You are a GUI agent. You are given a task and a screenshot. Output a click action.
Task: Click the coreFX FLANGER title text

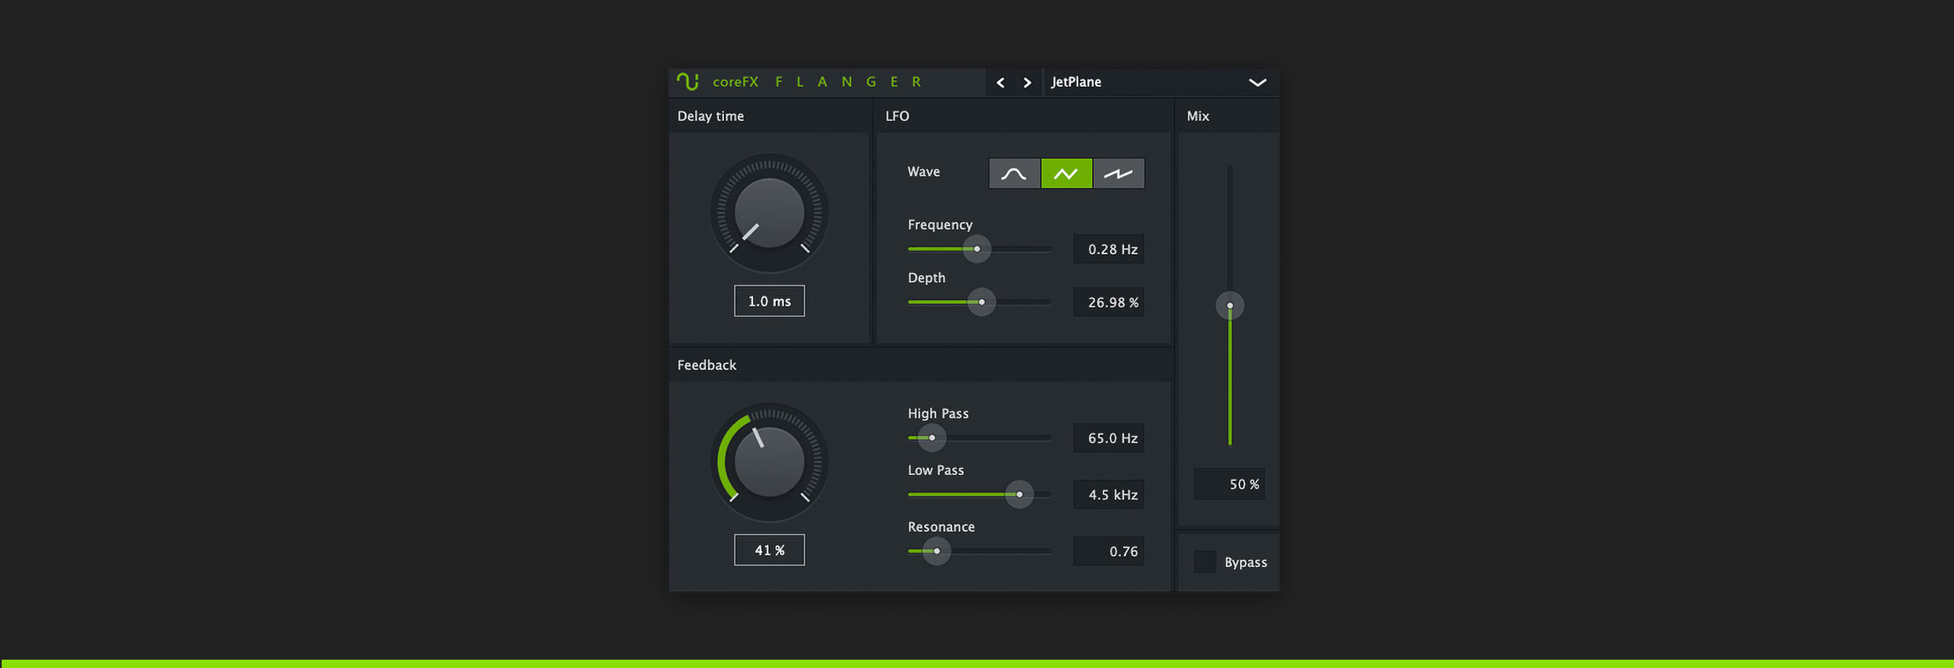click(817, 82)
